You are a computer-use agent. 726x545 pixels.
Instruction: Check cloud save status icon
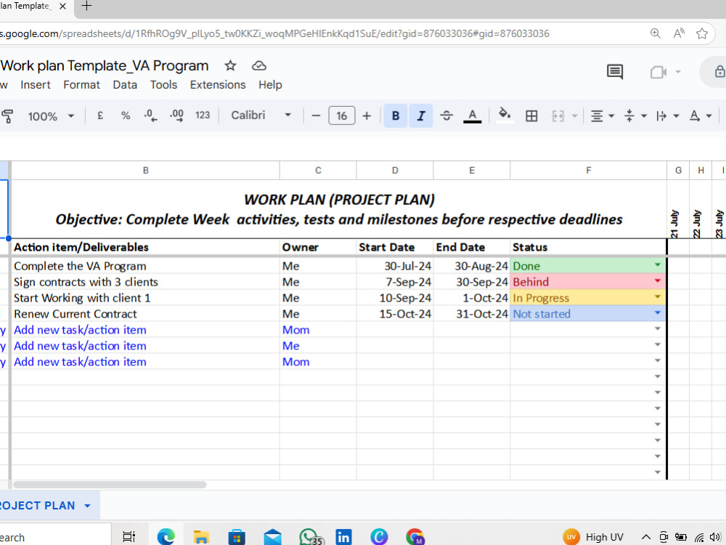click(x=259, y=66)
